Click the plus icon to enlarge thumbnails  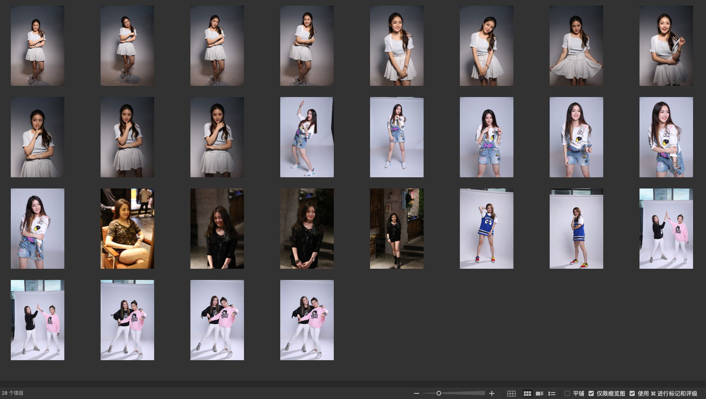click(x=491, y=393)
